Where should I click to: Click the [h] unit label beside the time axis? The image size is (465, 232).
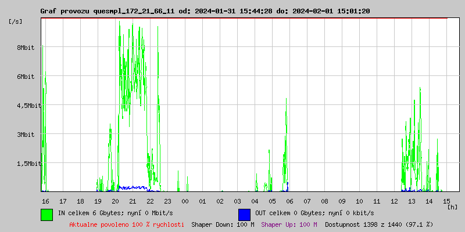tap(453, 206)
